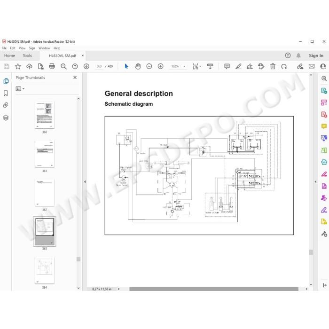Click the upload to cloud icon

(x=29, y=67)
